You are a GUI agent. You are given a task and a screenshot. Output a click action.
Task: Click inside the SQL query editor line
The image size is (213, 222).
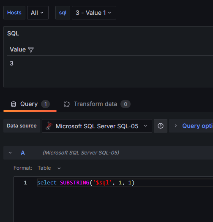click(x=125, y=183)
